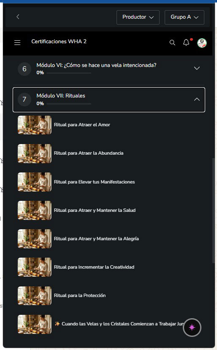
Task: Click thumbnail of Ritual para Elevar tus Manifestaciones
Action: click(35, 182)
